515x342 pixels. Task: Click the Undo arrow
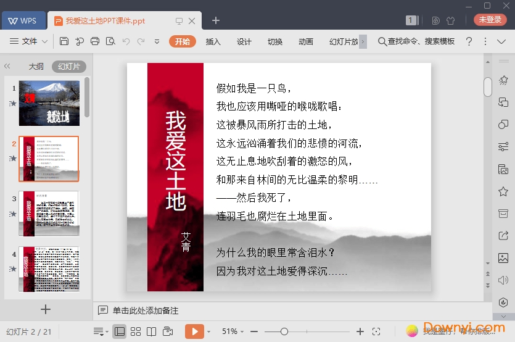(126, 41)
